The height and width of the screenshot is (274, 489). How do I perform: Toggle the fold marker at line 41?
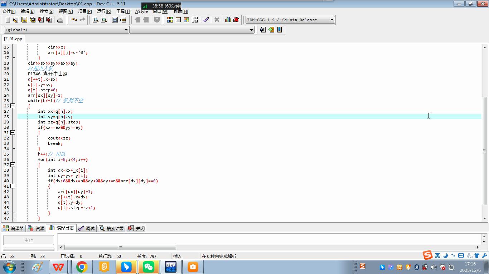13,186
